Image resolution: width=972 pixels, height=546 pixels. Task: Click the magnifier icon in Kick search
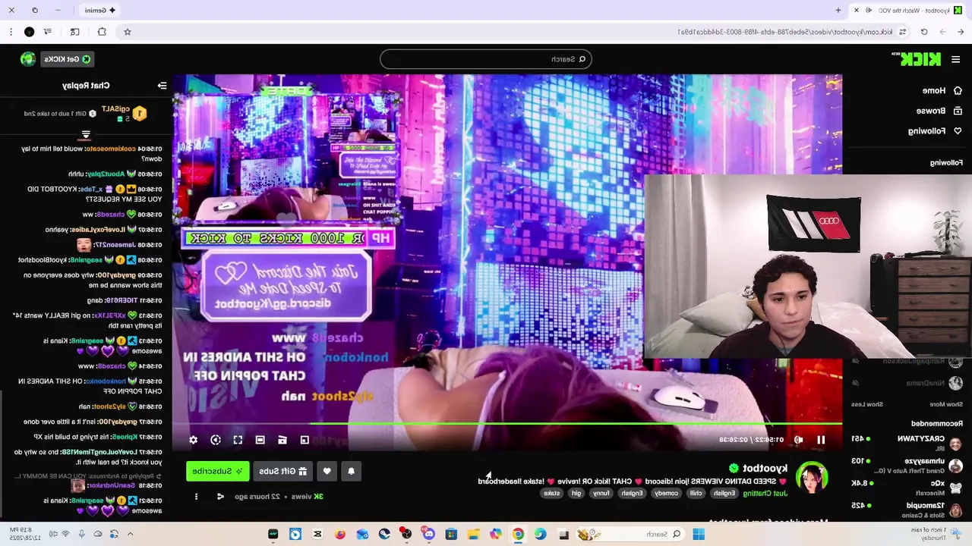[x=582, y=59]
